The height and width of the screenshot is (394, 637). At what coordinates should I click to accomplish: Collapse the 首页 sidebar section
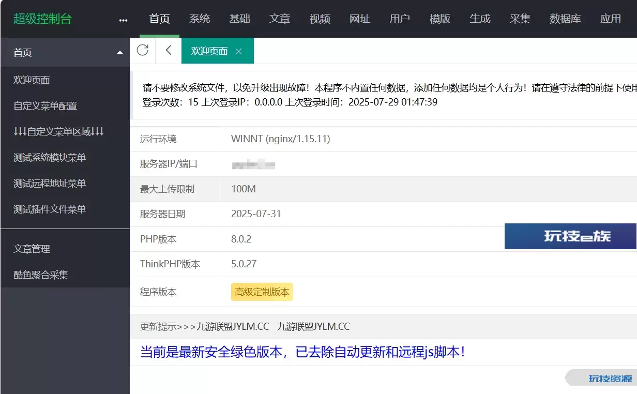(x=120, y=53)
